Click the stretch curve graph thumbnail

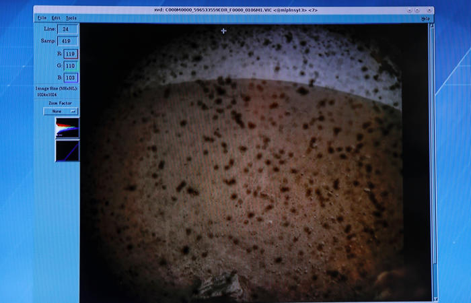[67, 151]
